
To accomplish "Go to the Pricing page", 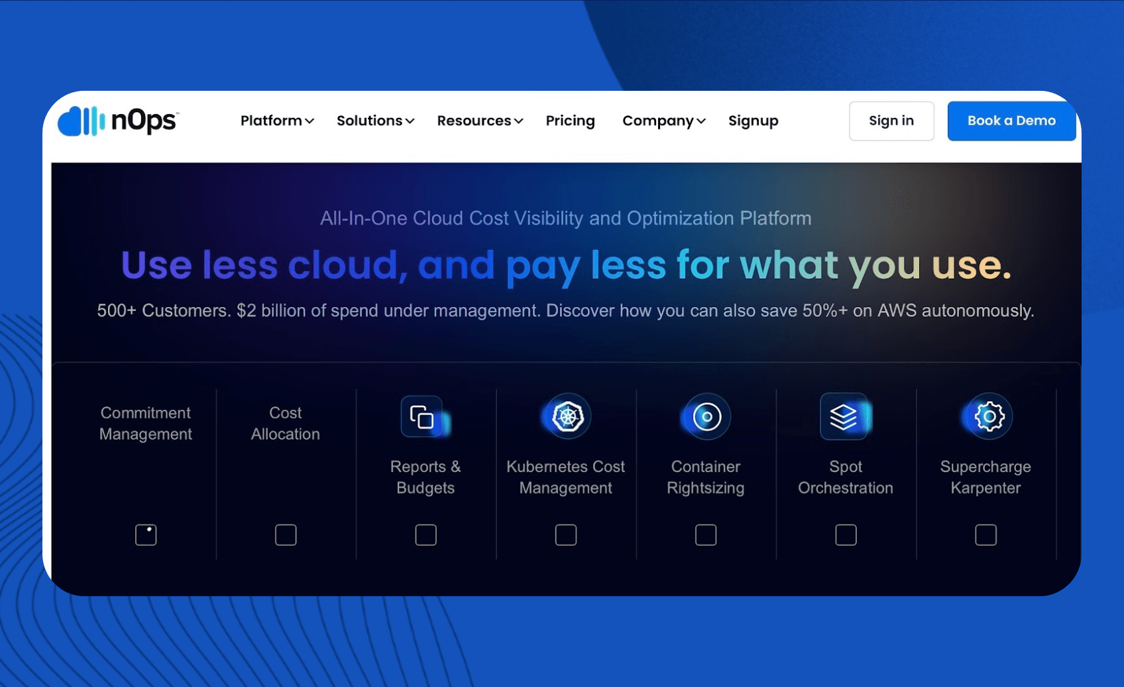I will click(x=570, y=121).
